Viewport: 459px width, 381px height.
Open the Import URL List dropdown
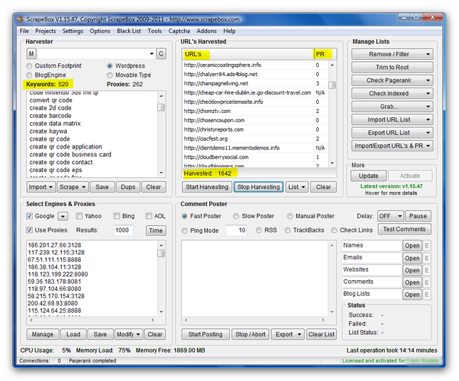click(392, 119)
